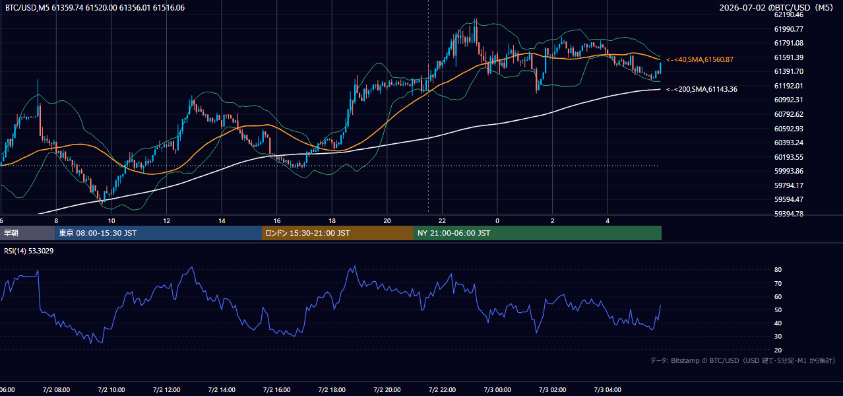Click the RSI scale value 70
Image resolution: width=843 pixels, height=396 pixels.
[x=778, y=283]
